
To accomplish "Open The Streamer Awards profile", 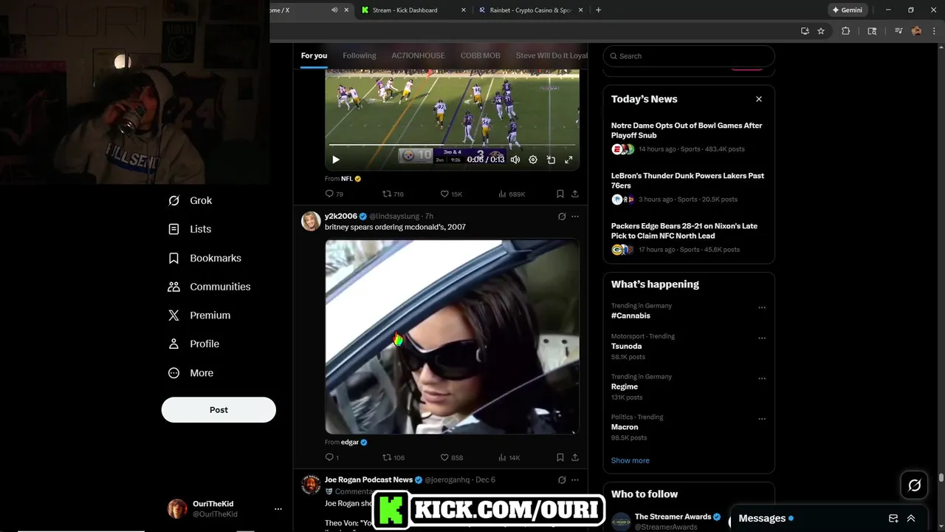I will (673, 516).
